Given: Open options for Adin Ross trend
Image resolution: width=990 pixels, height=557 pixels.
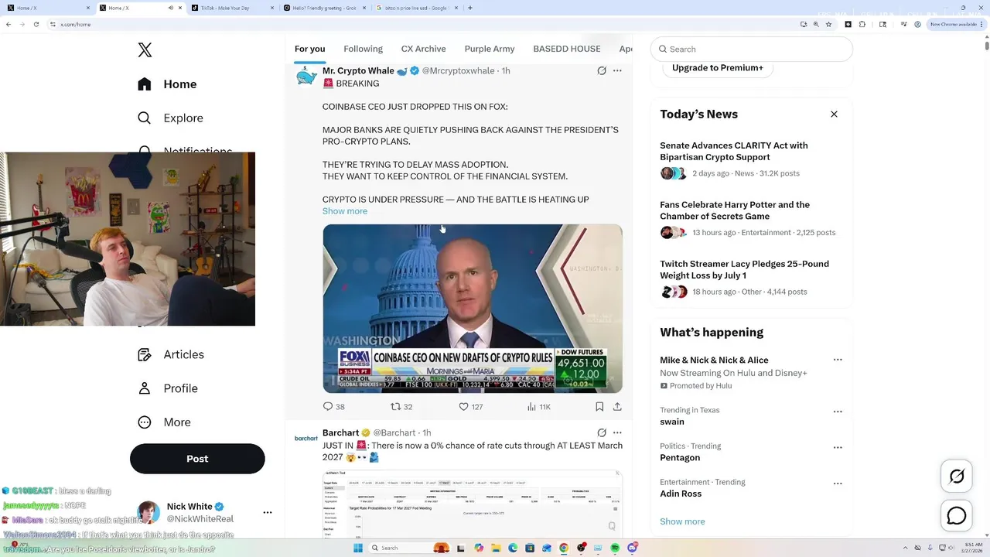Looking at the screenshot, I should click(838, 484).
